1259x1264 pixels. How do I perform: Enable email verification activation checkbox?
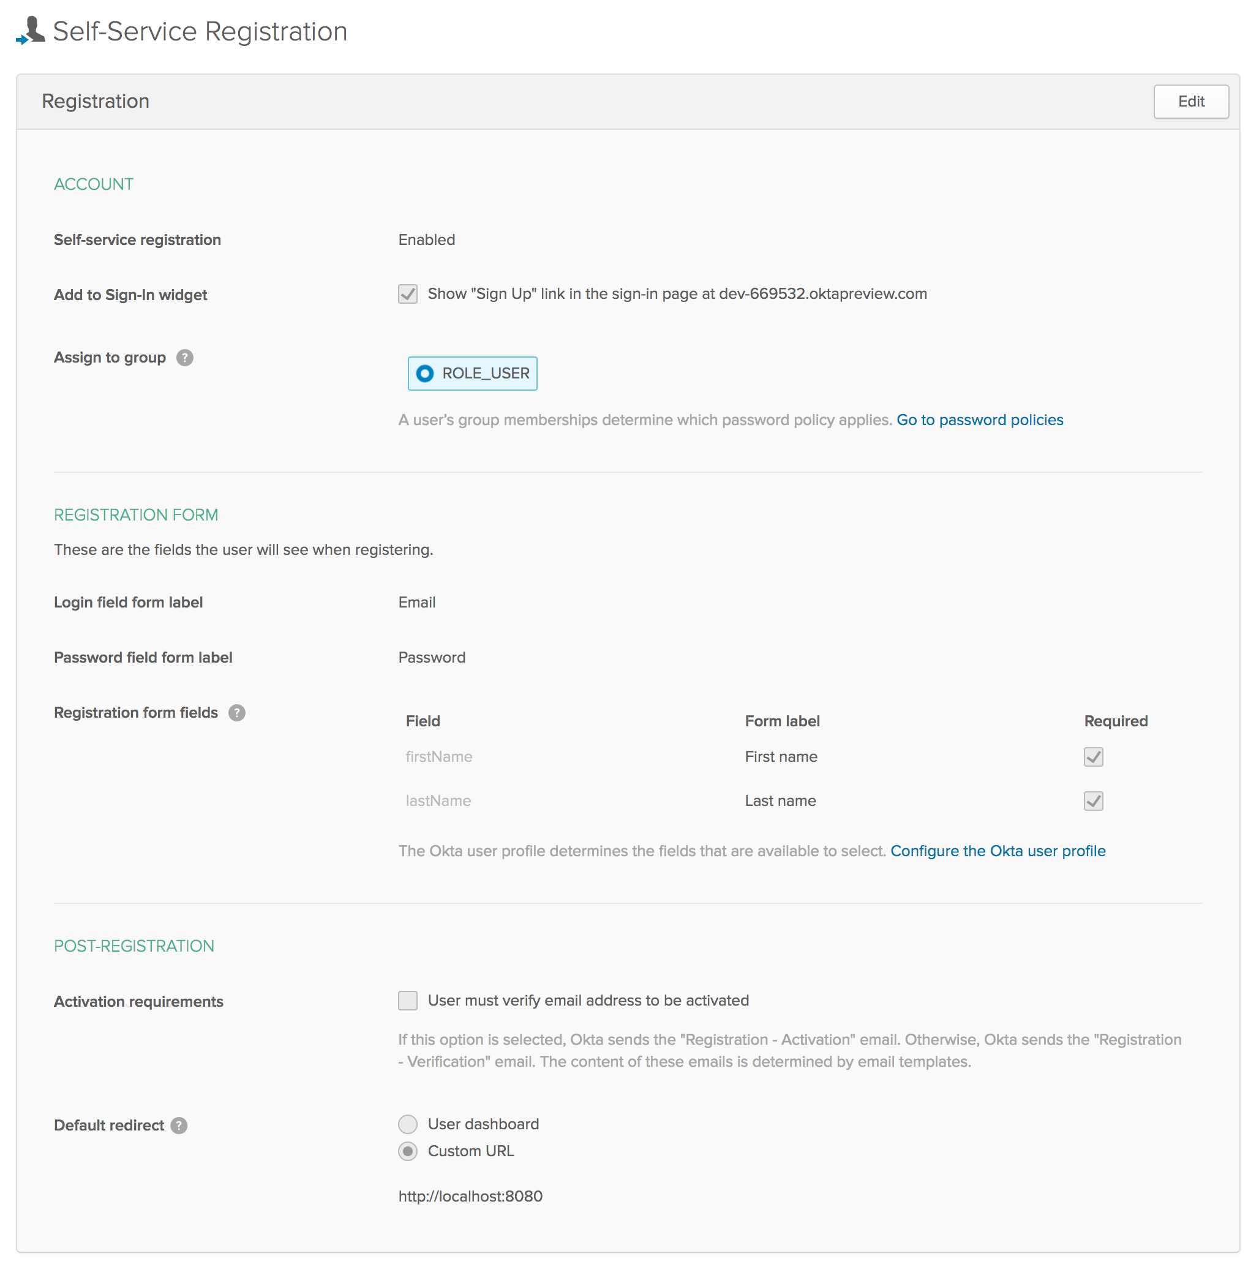[408, 1001]
